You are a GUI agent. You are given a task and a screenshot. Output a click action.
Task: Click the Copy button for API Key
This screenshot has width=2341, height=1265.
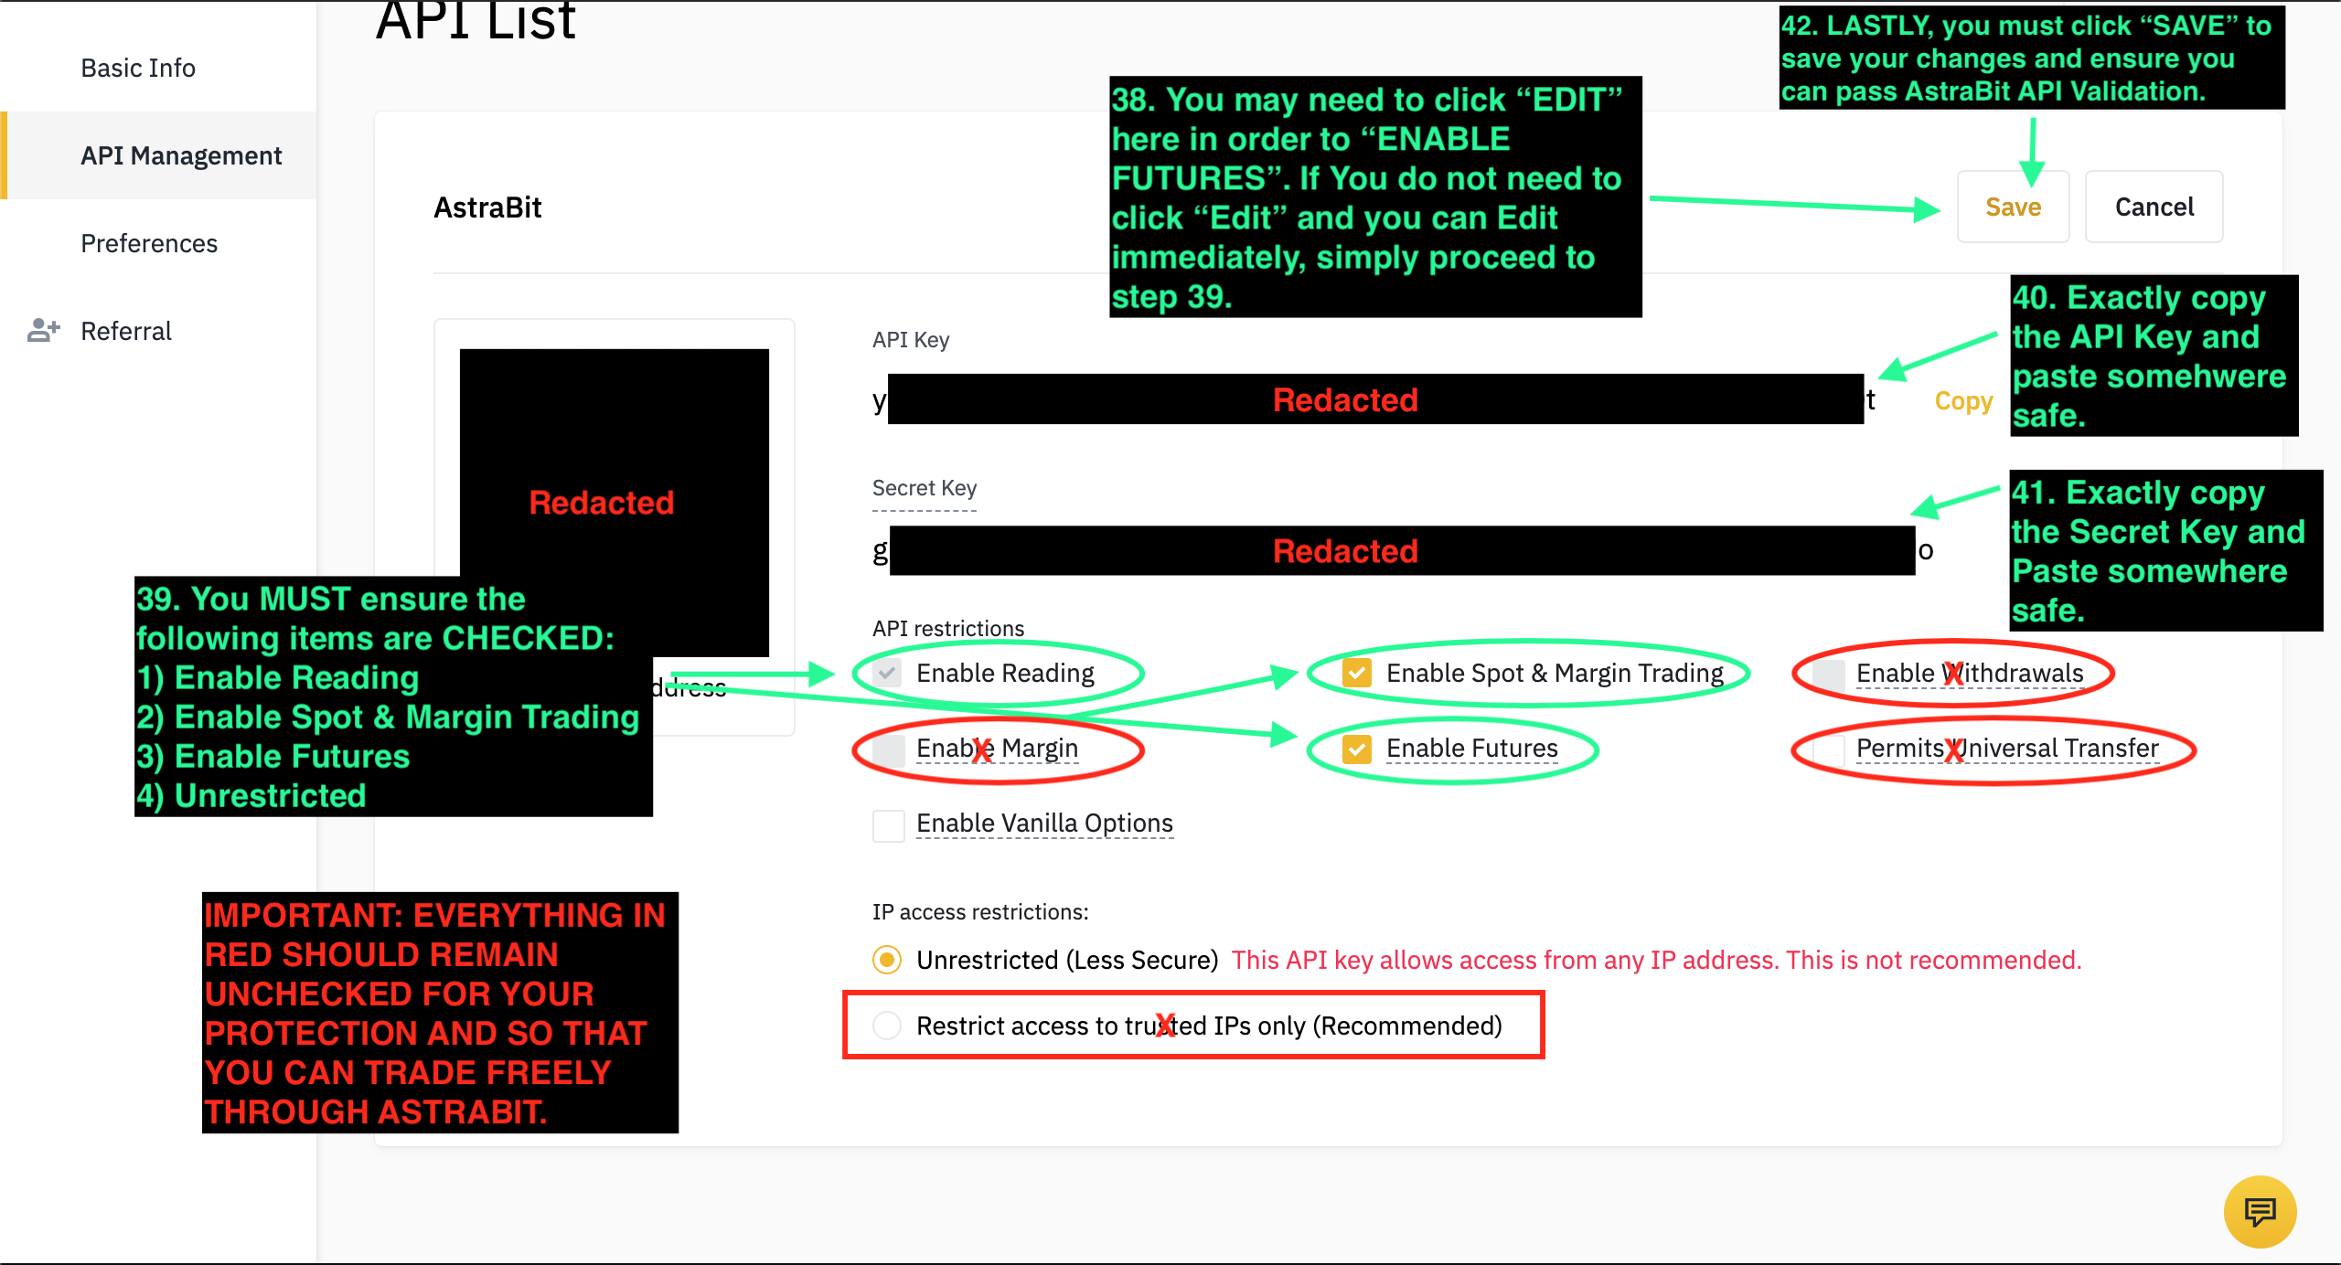pyautogui.click(x=1962, y=402)
